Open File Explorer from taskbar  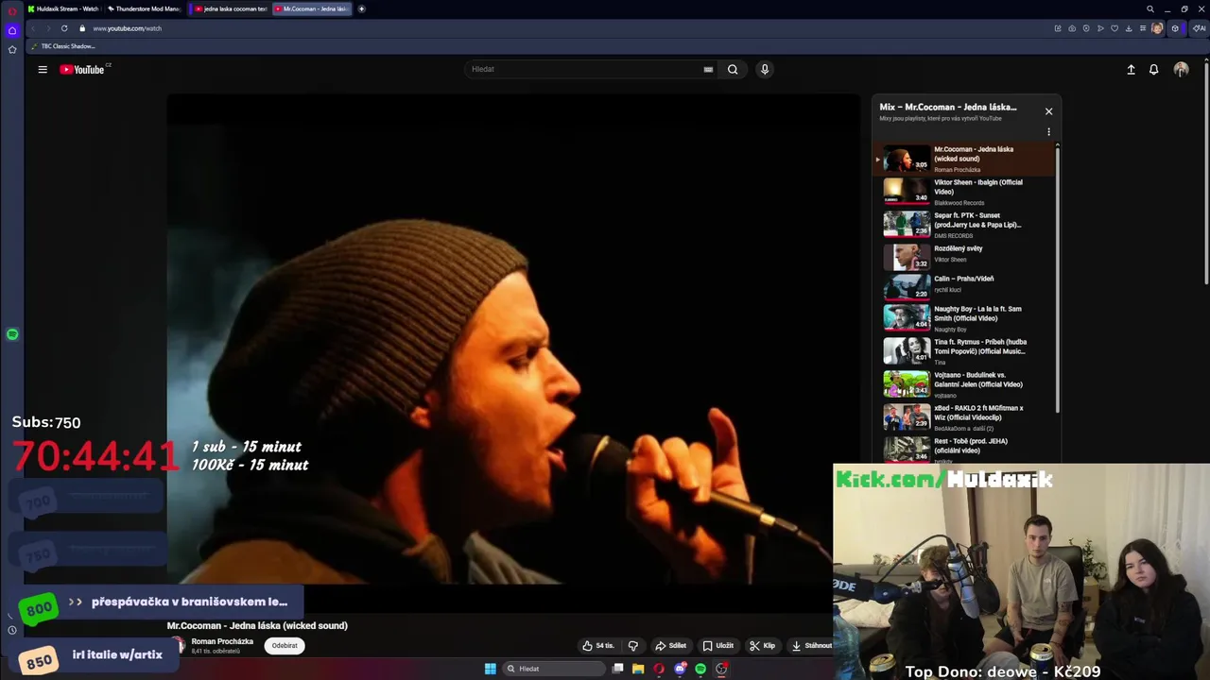[x=638, y=669]
